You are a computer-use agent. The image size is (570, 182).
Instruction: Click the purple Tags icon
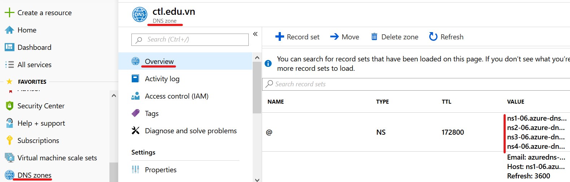click(x=135, y=113)
